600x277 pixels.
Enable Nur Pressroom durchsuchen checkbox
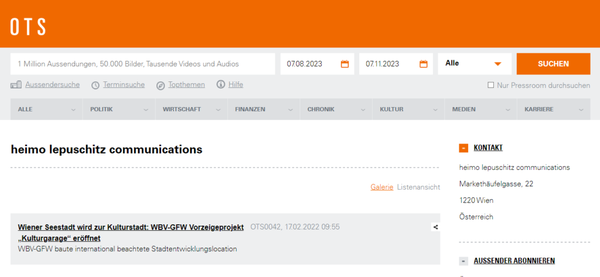point(490,86)
